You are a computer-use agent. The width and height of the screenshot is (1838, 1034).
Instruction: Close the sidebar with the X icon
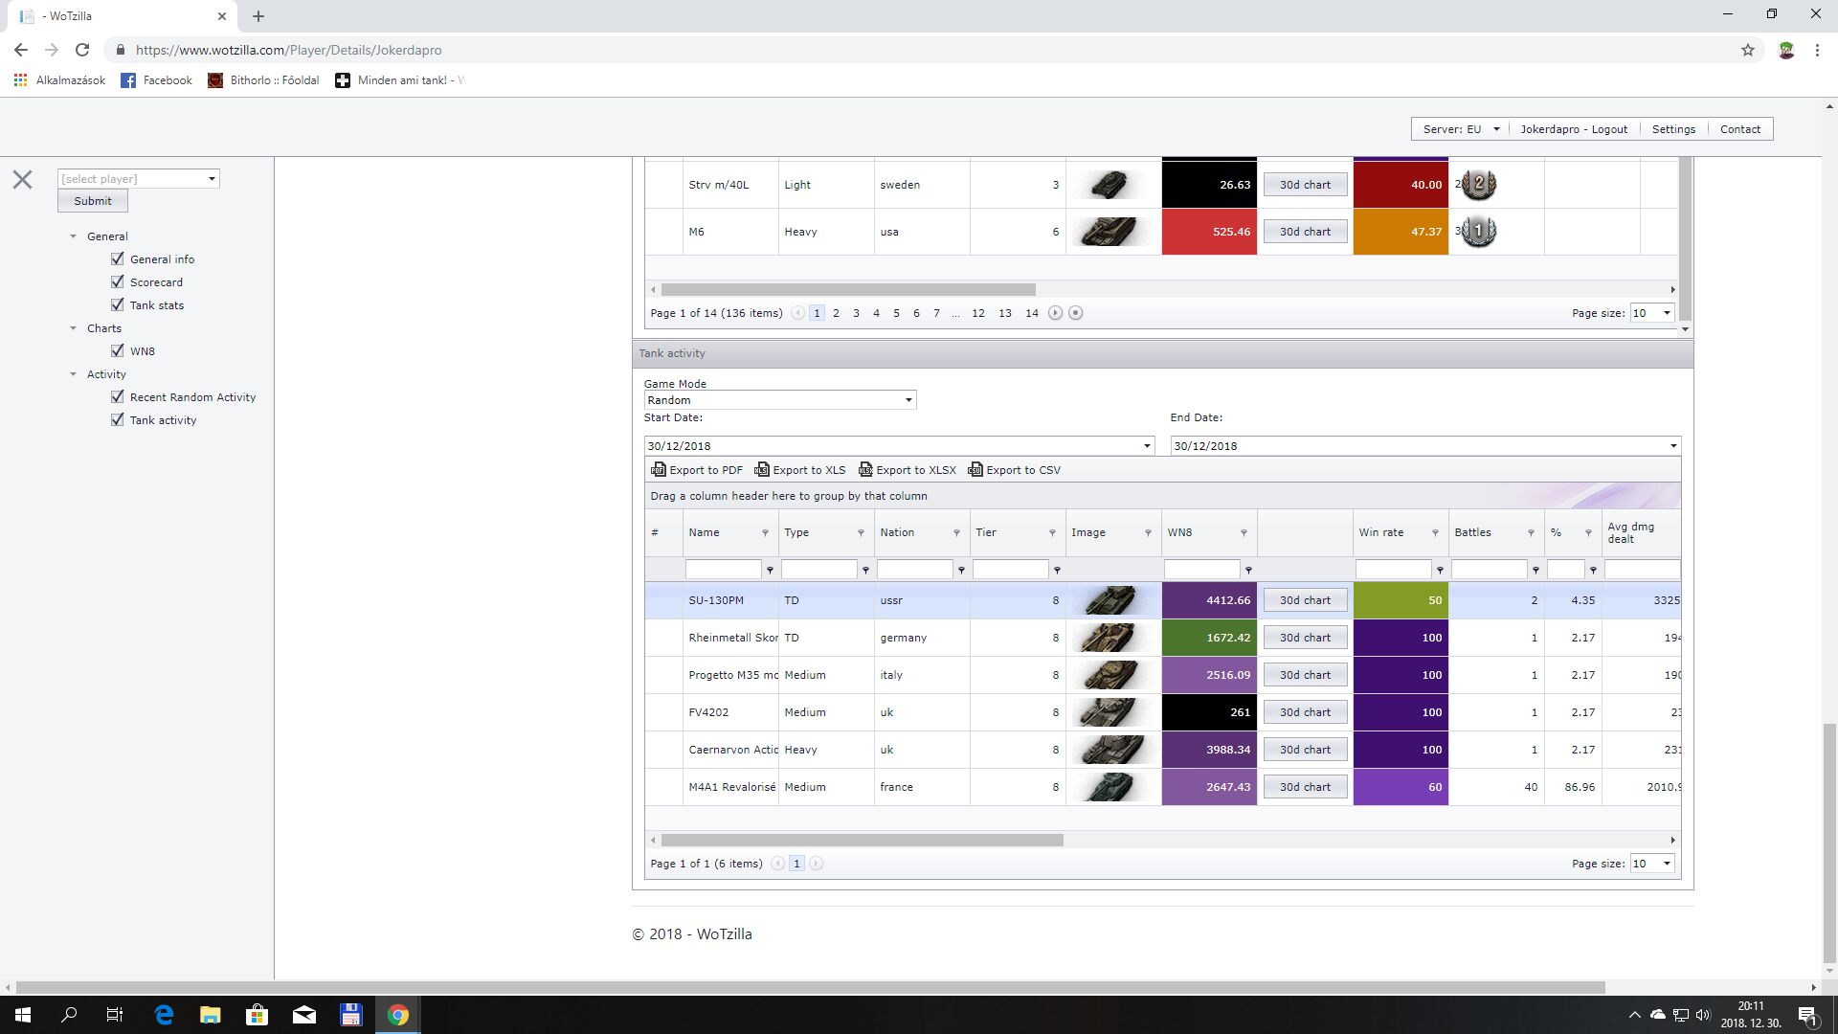22,179
